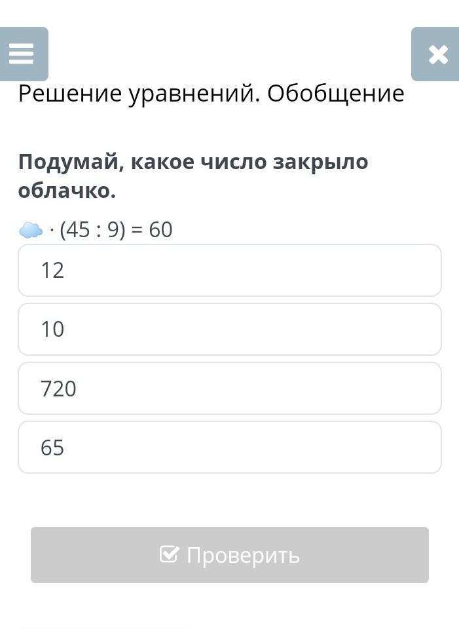Viewport: 459px width, 629px height.
Task: Click the result 60 in the equation
Action: 160,230
